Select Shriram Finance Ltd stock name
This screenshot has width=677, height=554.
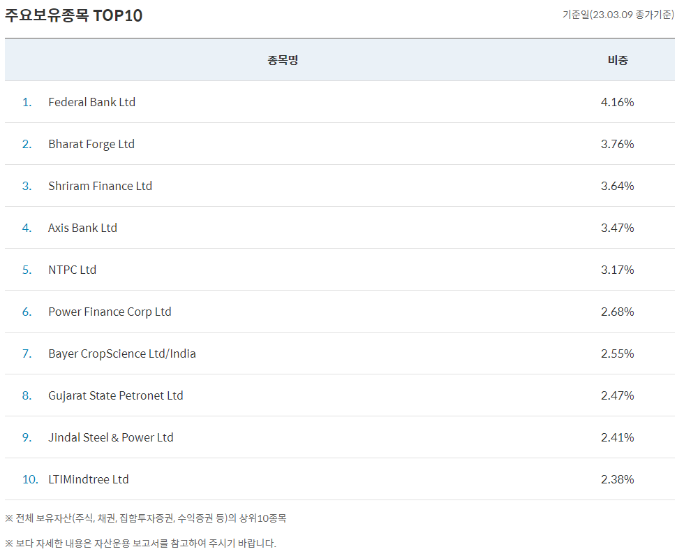101,186
